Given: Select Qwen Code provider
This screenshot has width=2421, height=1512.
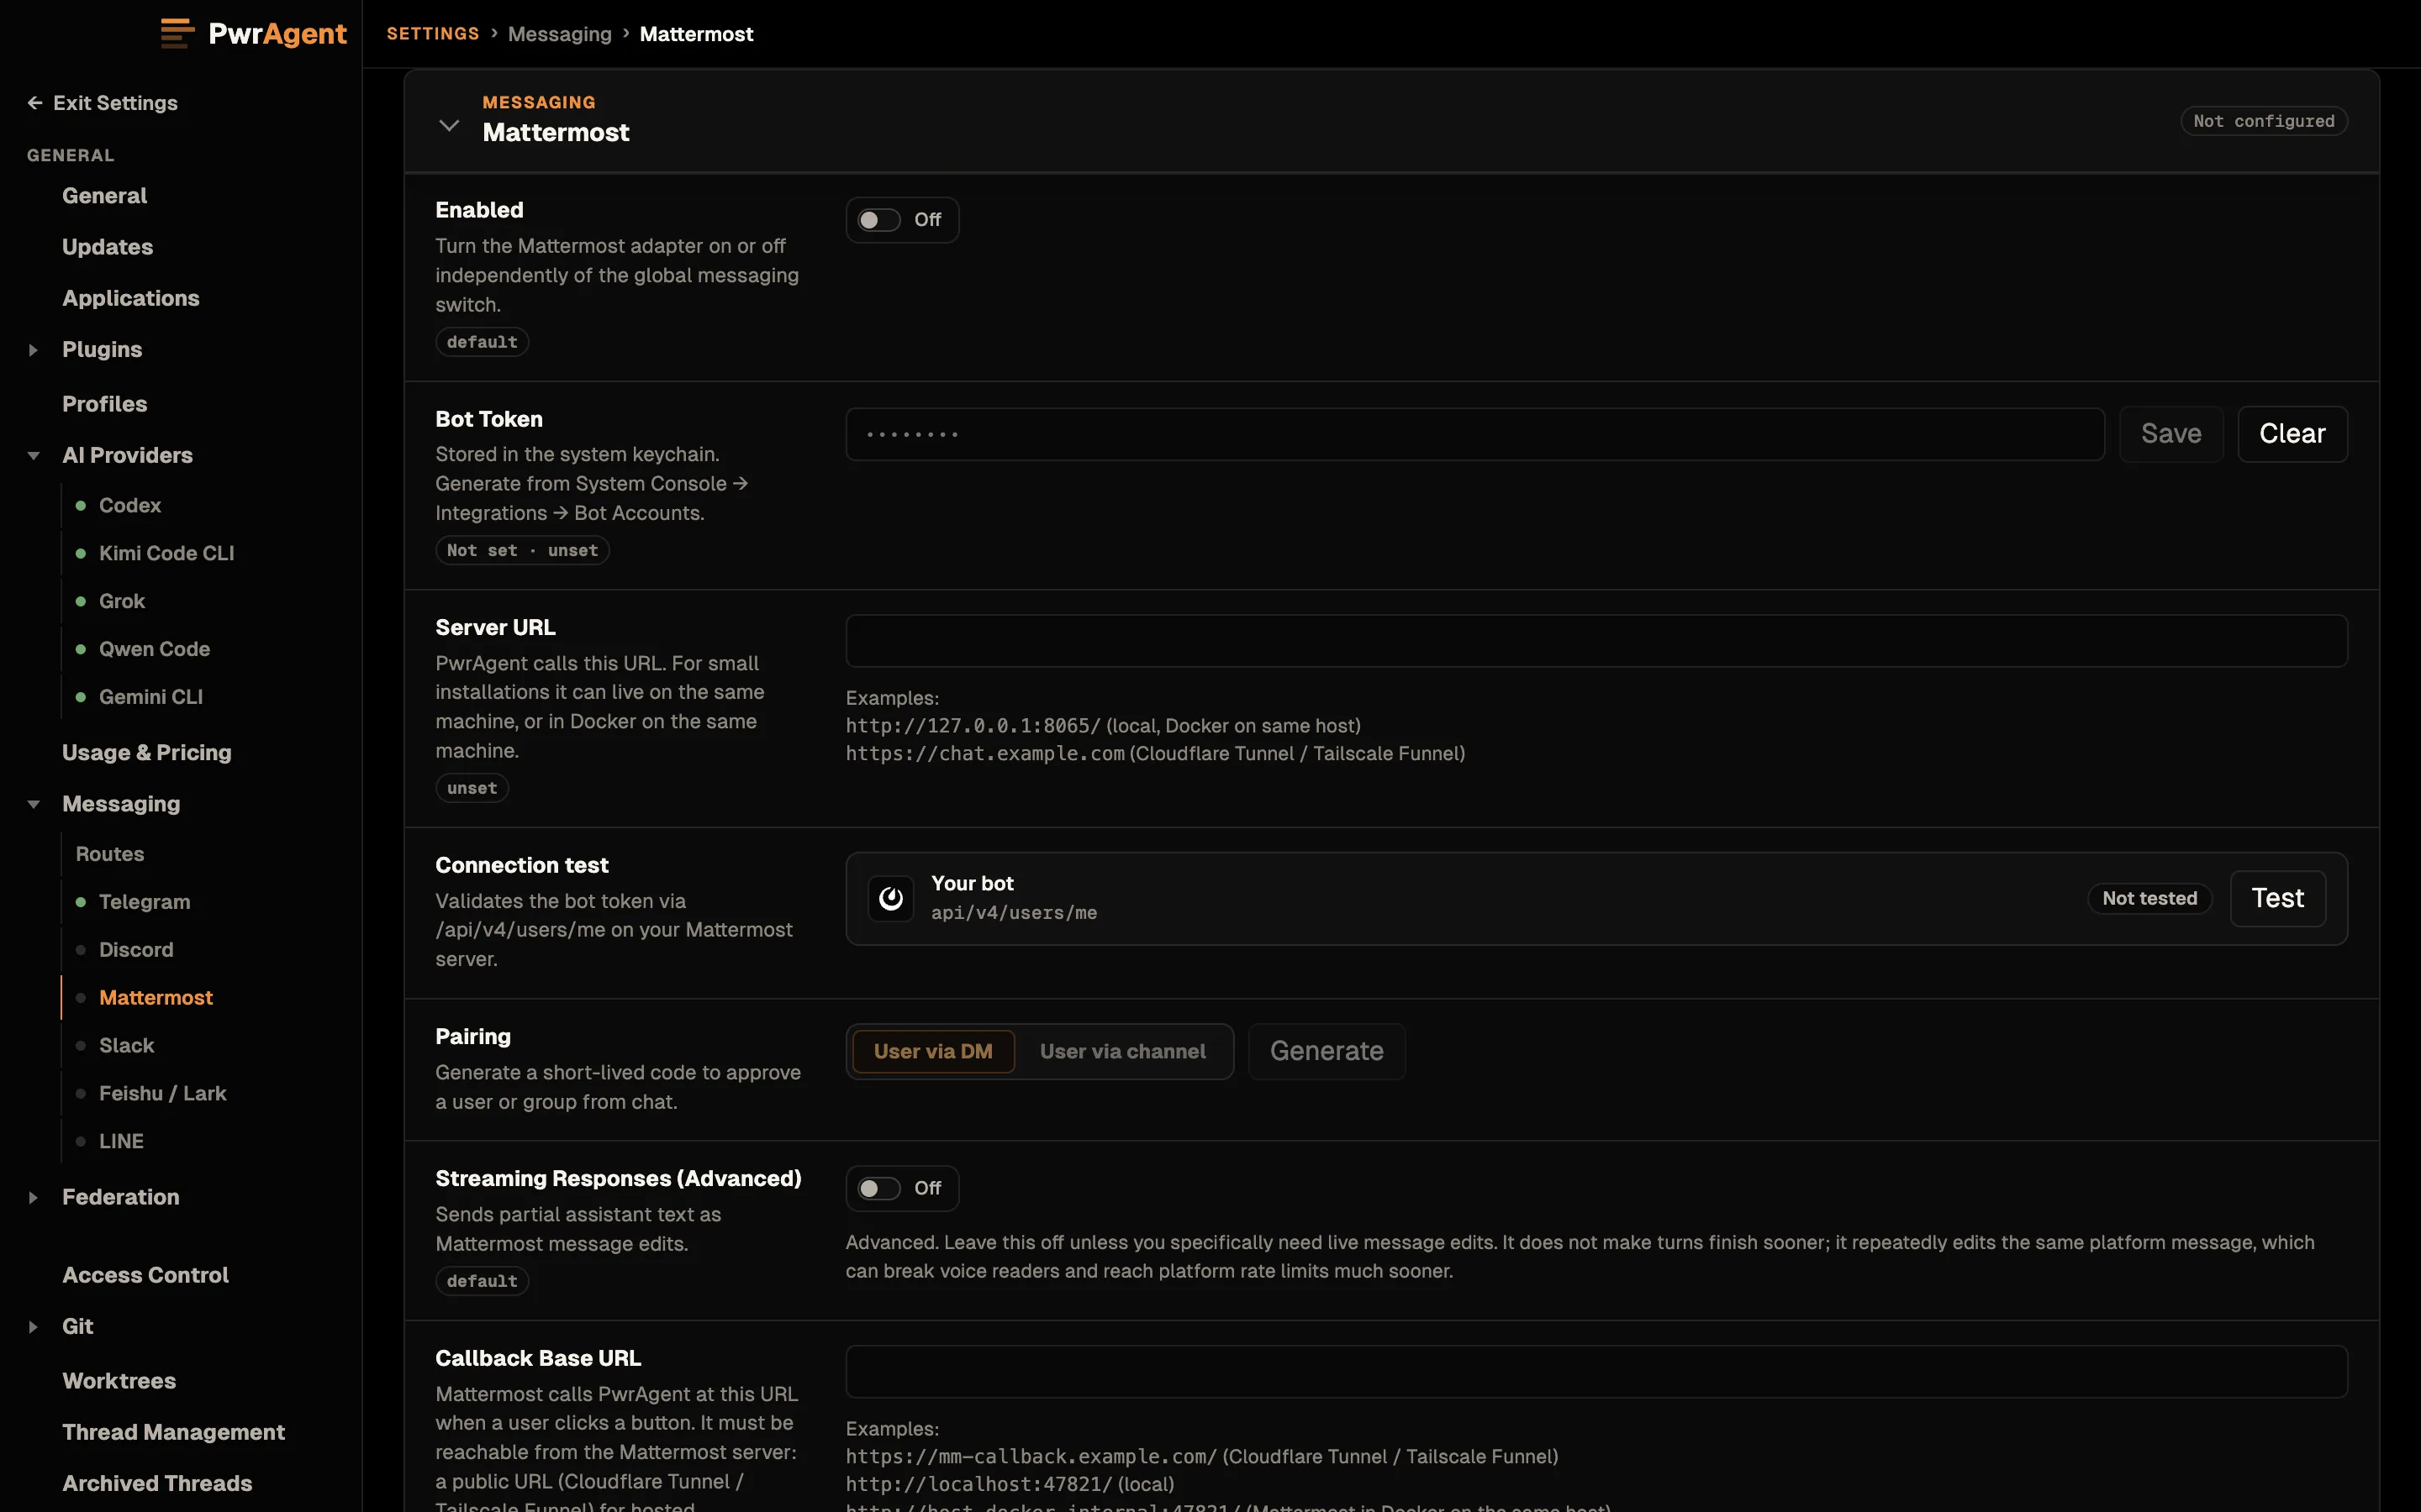Looking at the screenshot, I should coord(154,649).
